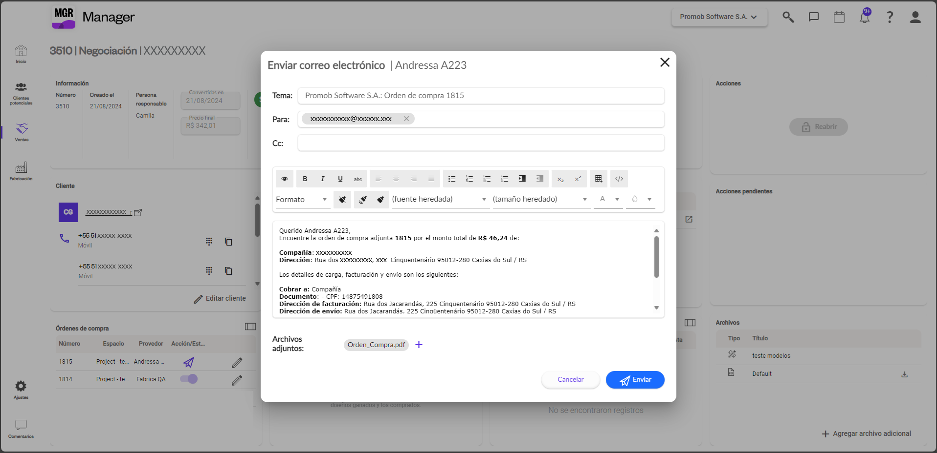Insert unordered bullet list
Screen dimensions: 937x453
pyautogui.click(x=452, y=179)
